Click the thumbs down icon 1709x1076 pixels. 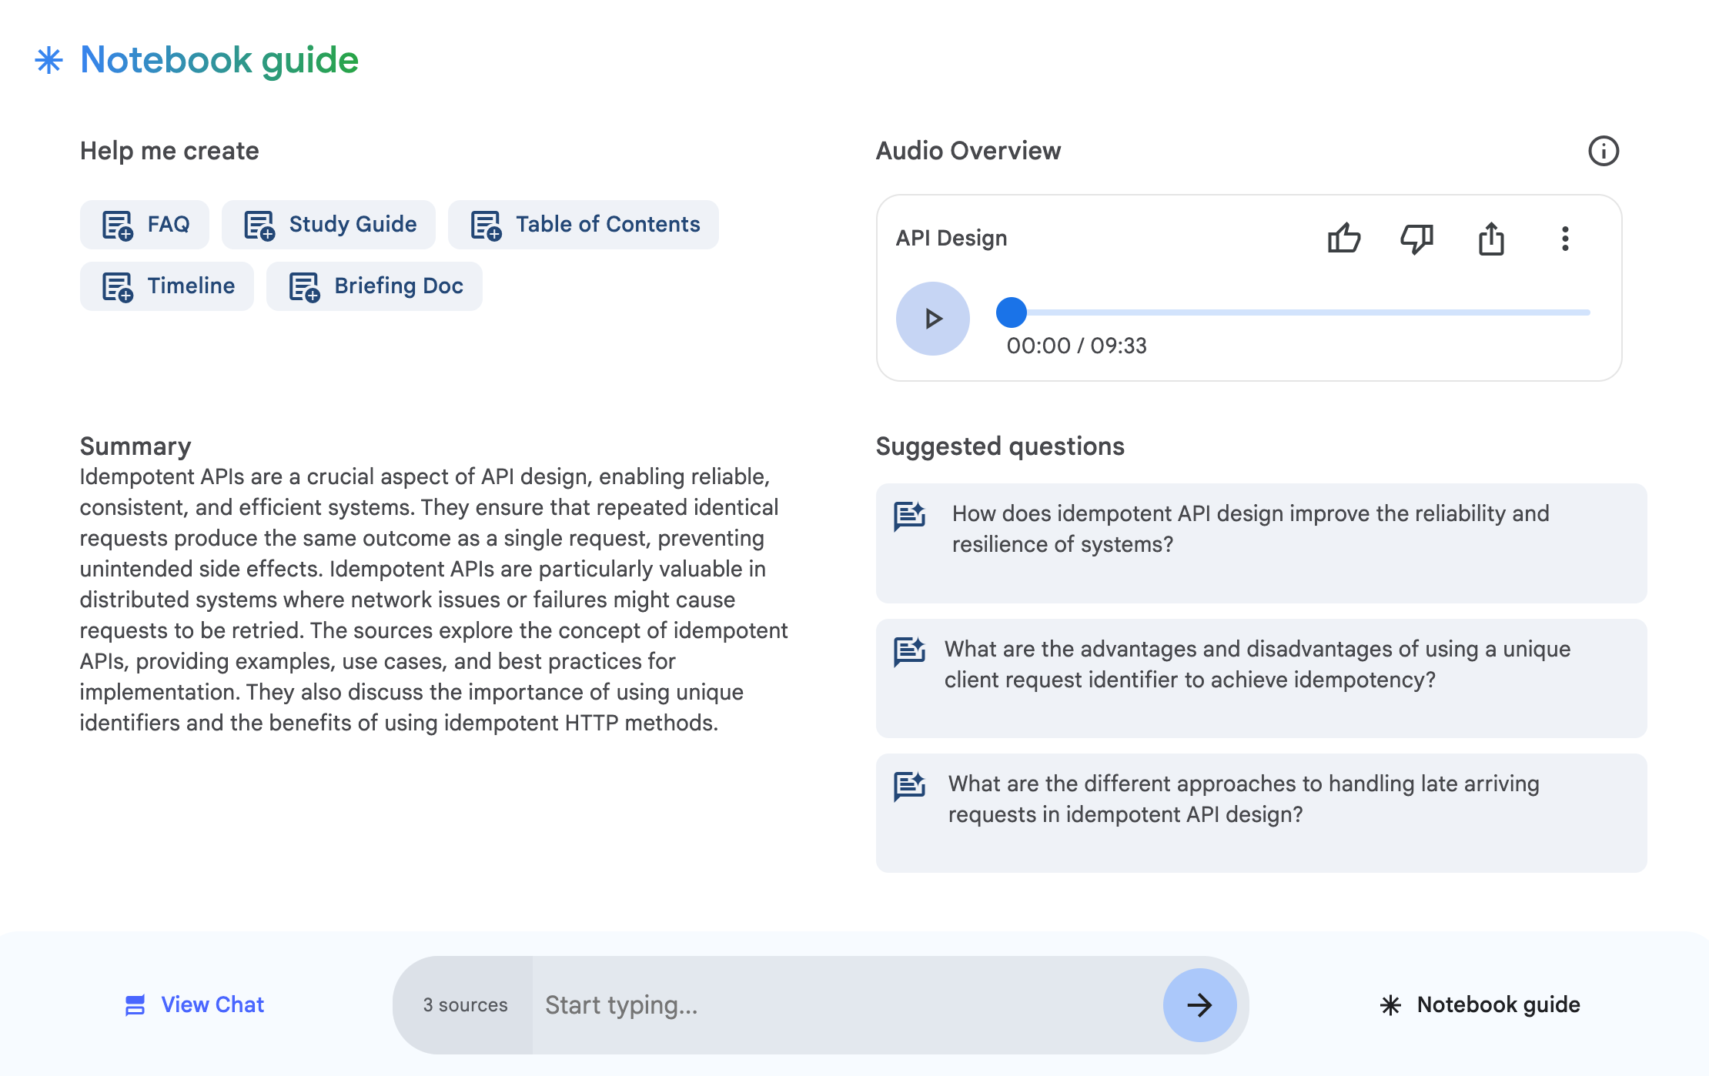click(1416, 238)
